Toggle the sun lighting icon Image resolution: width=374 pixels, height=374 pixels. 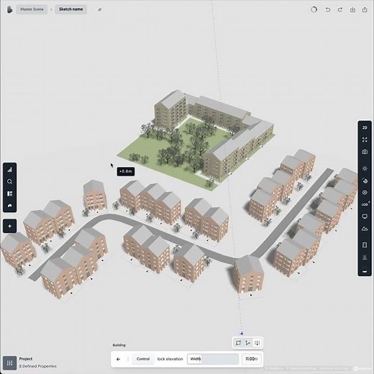tap(365, 168)
